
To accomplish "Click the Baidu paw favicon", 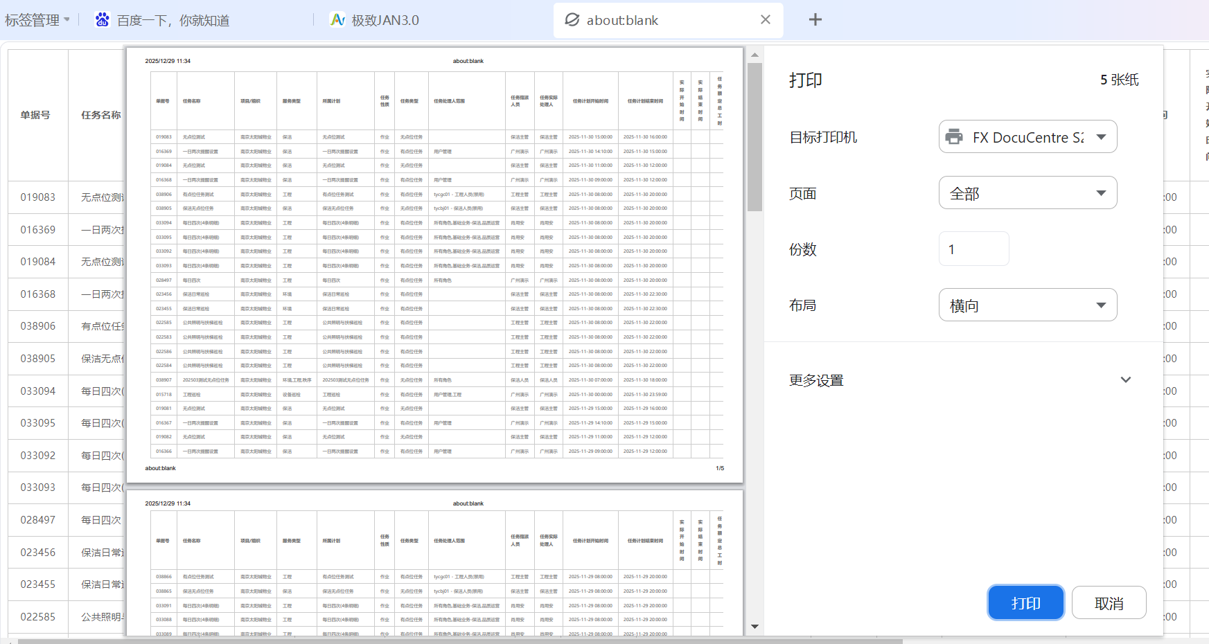I will [x=102, y=19].
